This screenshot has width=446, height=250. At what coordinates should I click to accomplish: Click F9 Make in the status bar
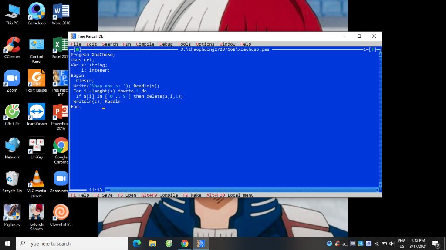pos(192,195)
